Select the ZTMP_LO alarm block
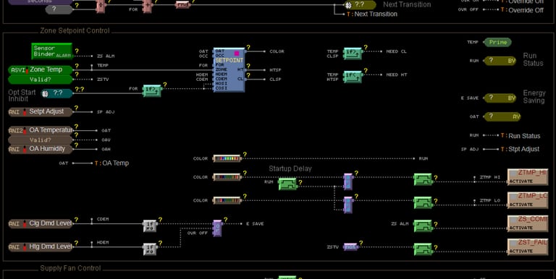 528,200
